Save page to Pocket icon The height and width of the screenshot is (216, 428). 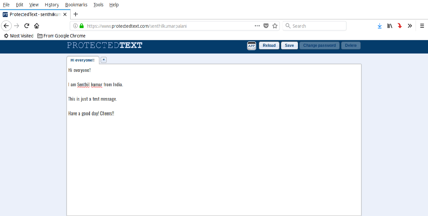(x=266, y=26)
